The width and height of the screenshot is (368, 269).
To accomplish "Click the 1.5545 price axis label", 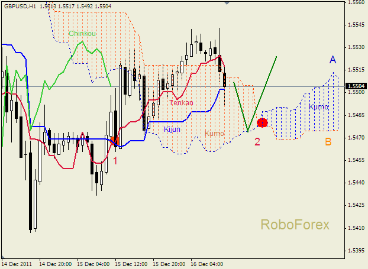I will point(357,25).
